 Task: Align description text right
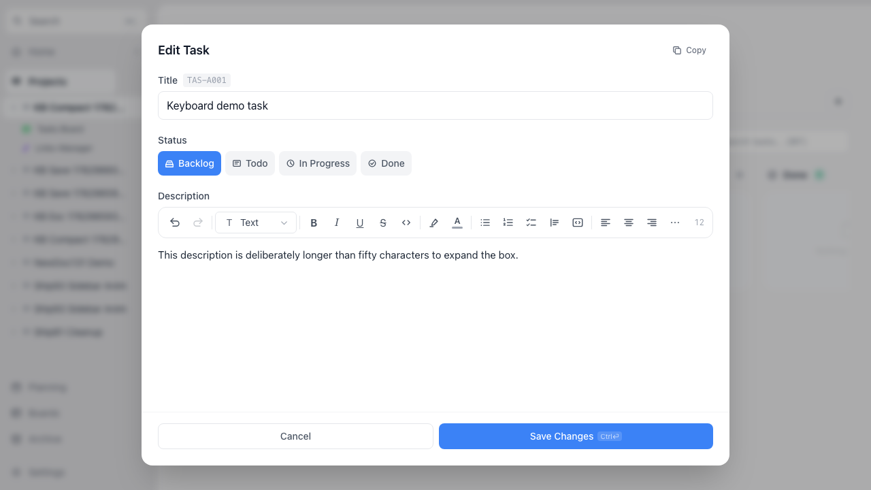tap(652, 223)
